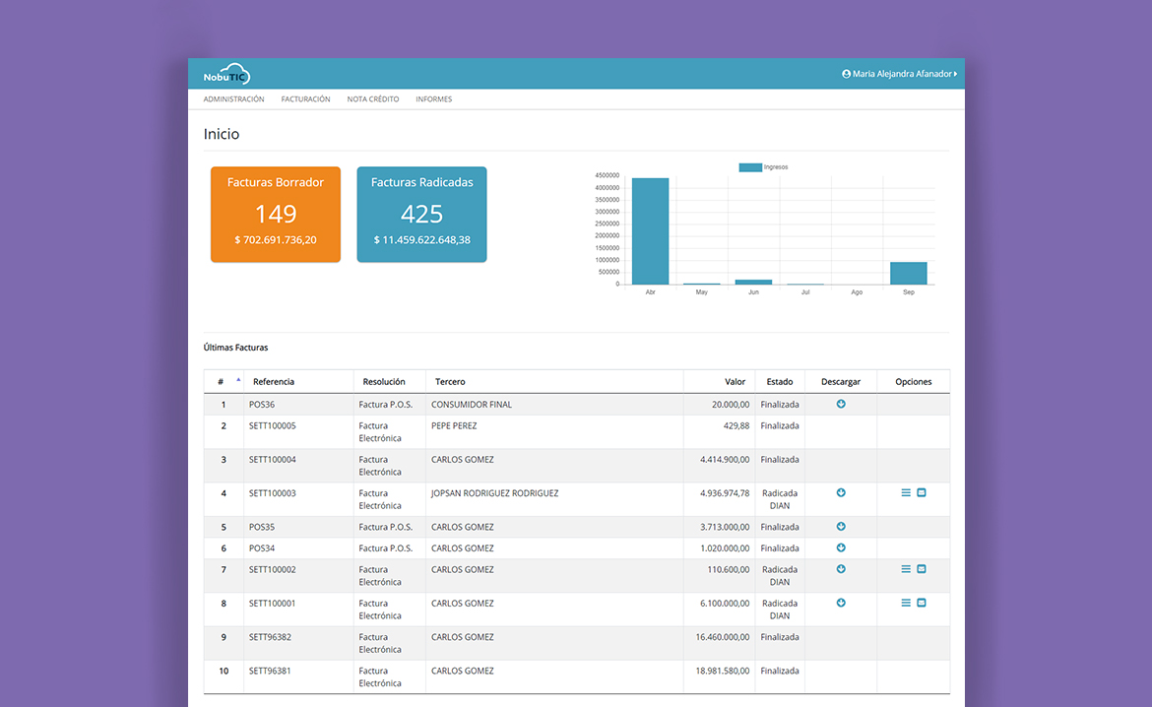
Task: Click the user avatar icon beside Maria Alejandra
Action: click(847, 74)
